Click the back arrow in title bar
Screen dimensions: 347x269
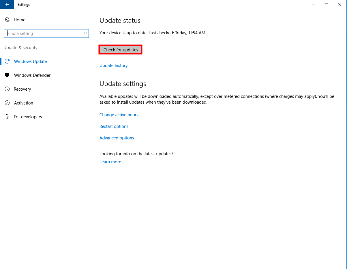coord(7,5)
